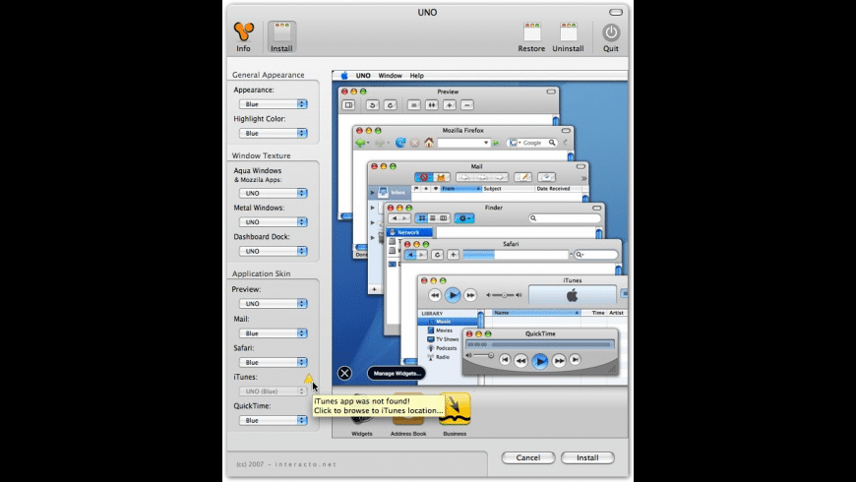
Task: Click the Uninstall toolbar icon
Action: pyautogui.click(x=568, y=36)
